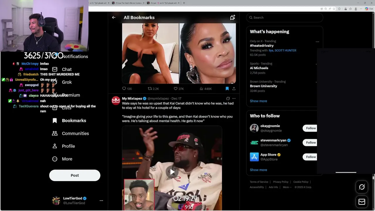Screen dimensions: 375x211
Task: Click the SCOTT HUNTER trending link
Action: tap(285, 50)
